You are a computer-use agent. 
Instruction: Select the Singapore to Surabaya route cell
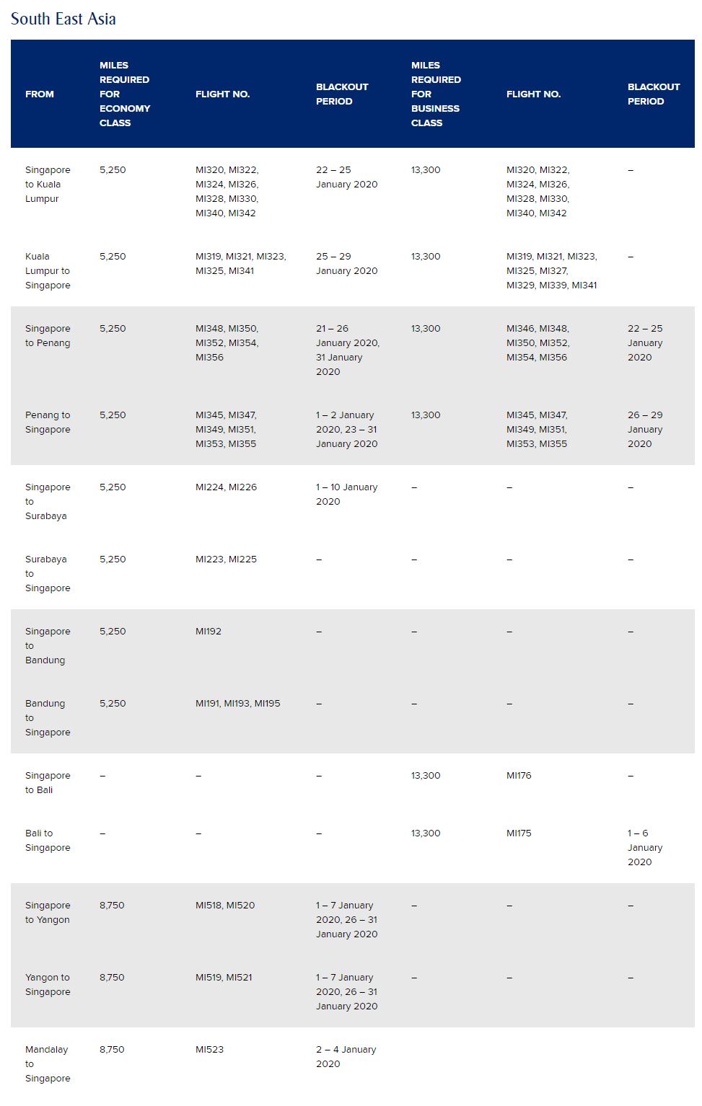(x=48, y=501)
